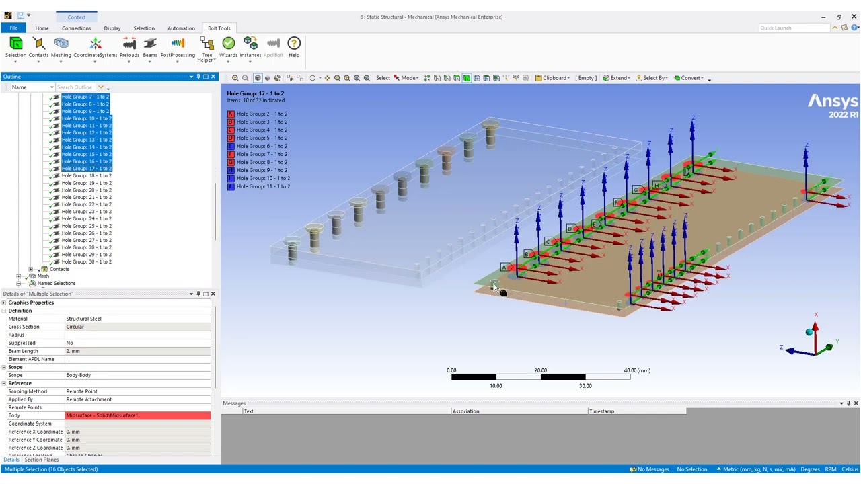Open the Bolt Tools Selection tool
This screenshot has height=484, width=861.
click(15, 48)
